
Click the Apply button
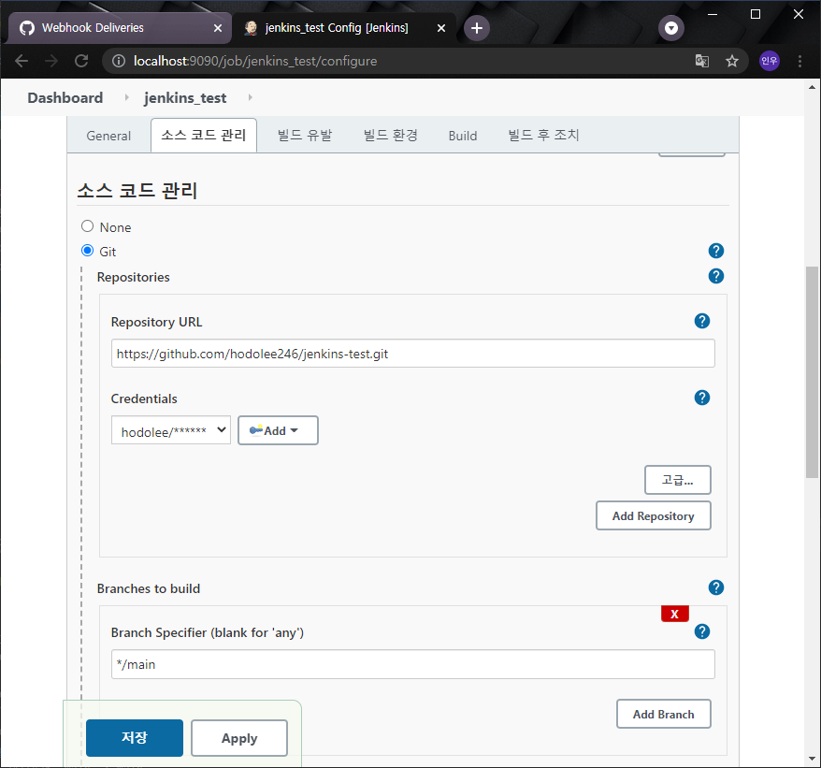point(239,738)
